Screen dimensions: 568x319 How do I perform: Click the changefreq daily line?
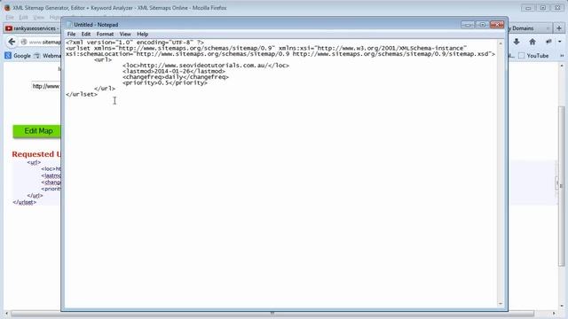point(176,77)
